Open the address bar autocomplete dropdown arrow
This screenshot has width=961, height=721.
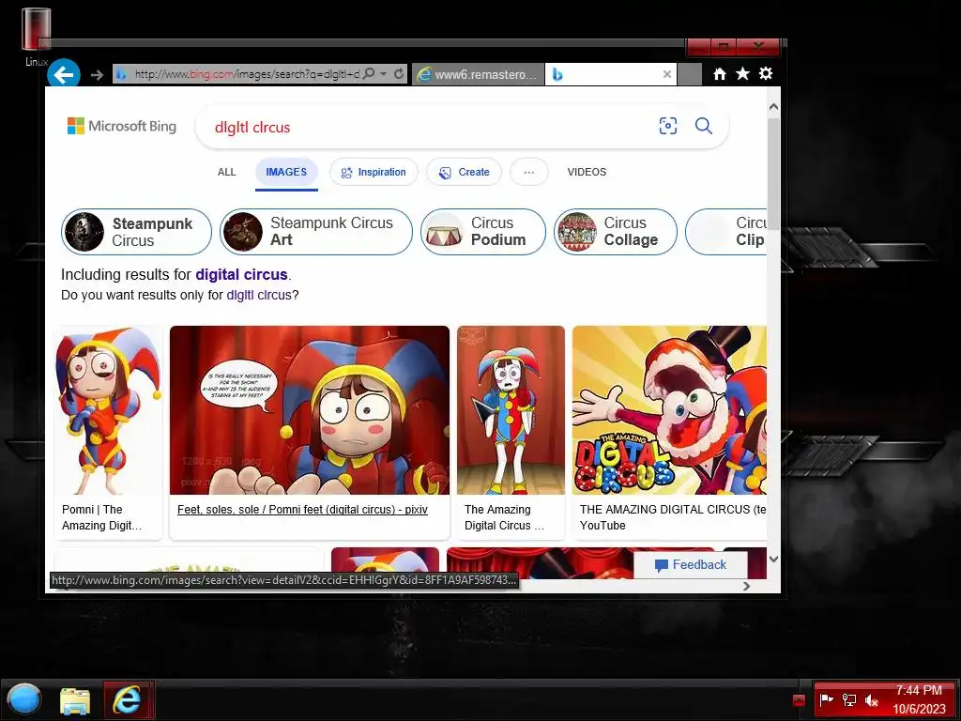(384, 74)
